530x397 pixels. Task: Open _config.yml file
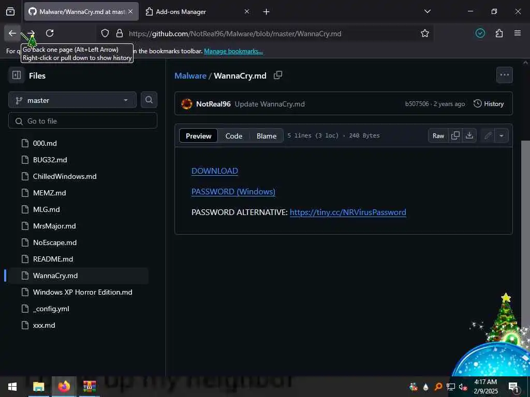point(51,309)
